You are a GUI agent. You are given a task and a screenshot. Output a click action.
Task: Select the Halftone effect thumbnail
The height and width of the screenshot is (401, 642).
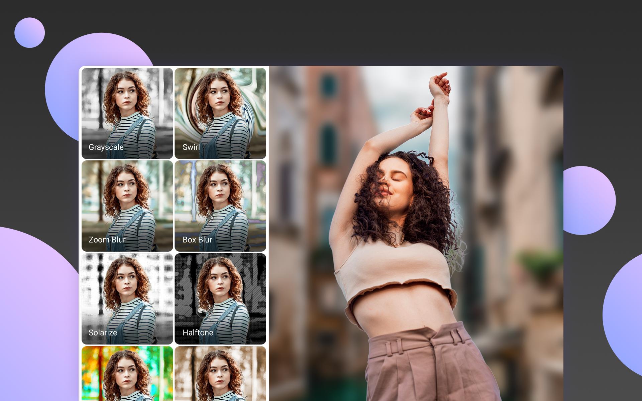tap(220, 299)
